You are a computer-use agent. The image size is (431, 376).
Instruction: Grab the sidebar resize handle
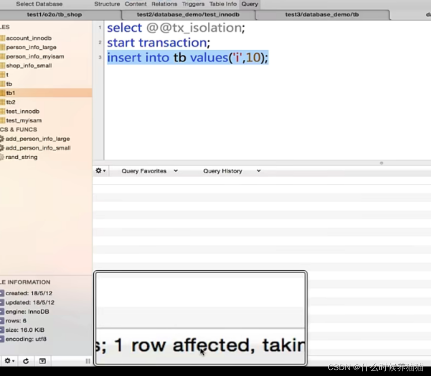click(x=88, y=361)
